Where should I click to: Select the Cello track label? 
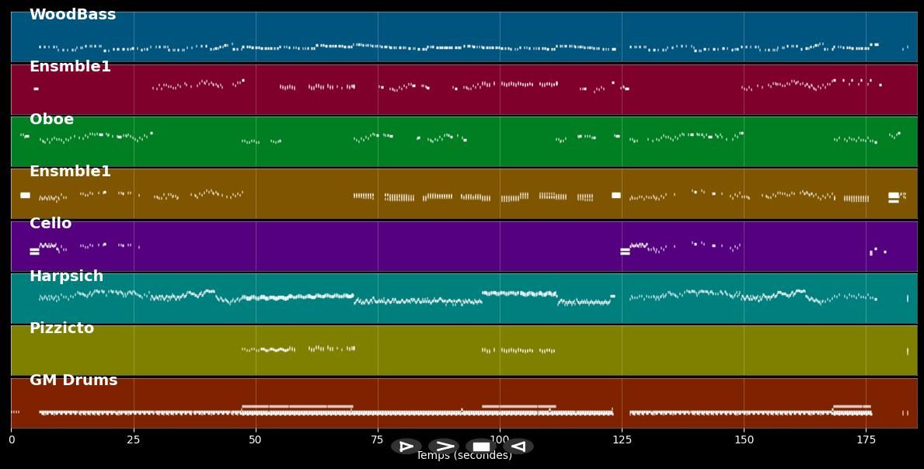[50, 223]
